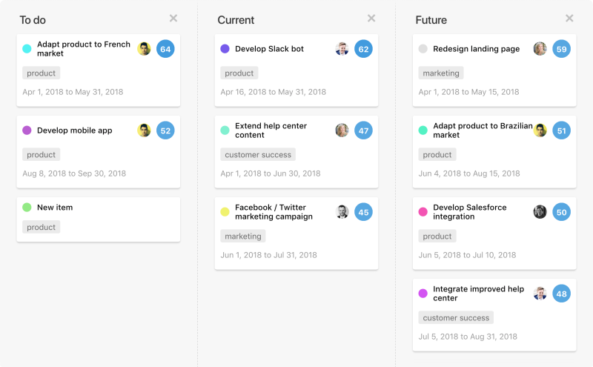Click avatar on Facebook / Twitter campaign card
Image resolution: width=593 pixels, height=367 pixels.
click(342, 212)
